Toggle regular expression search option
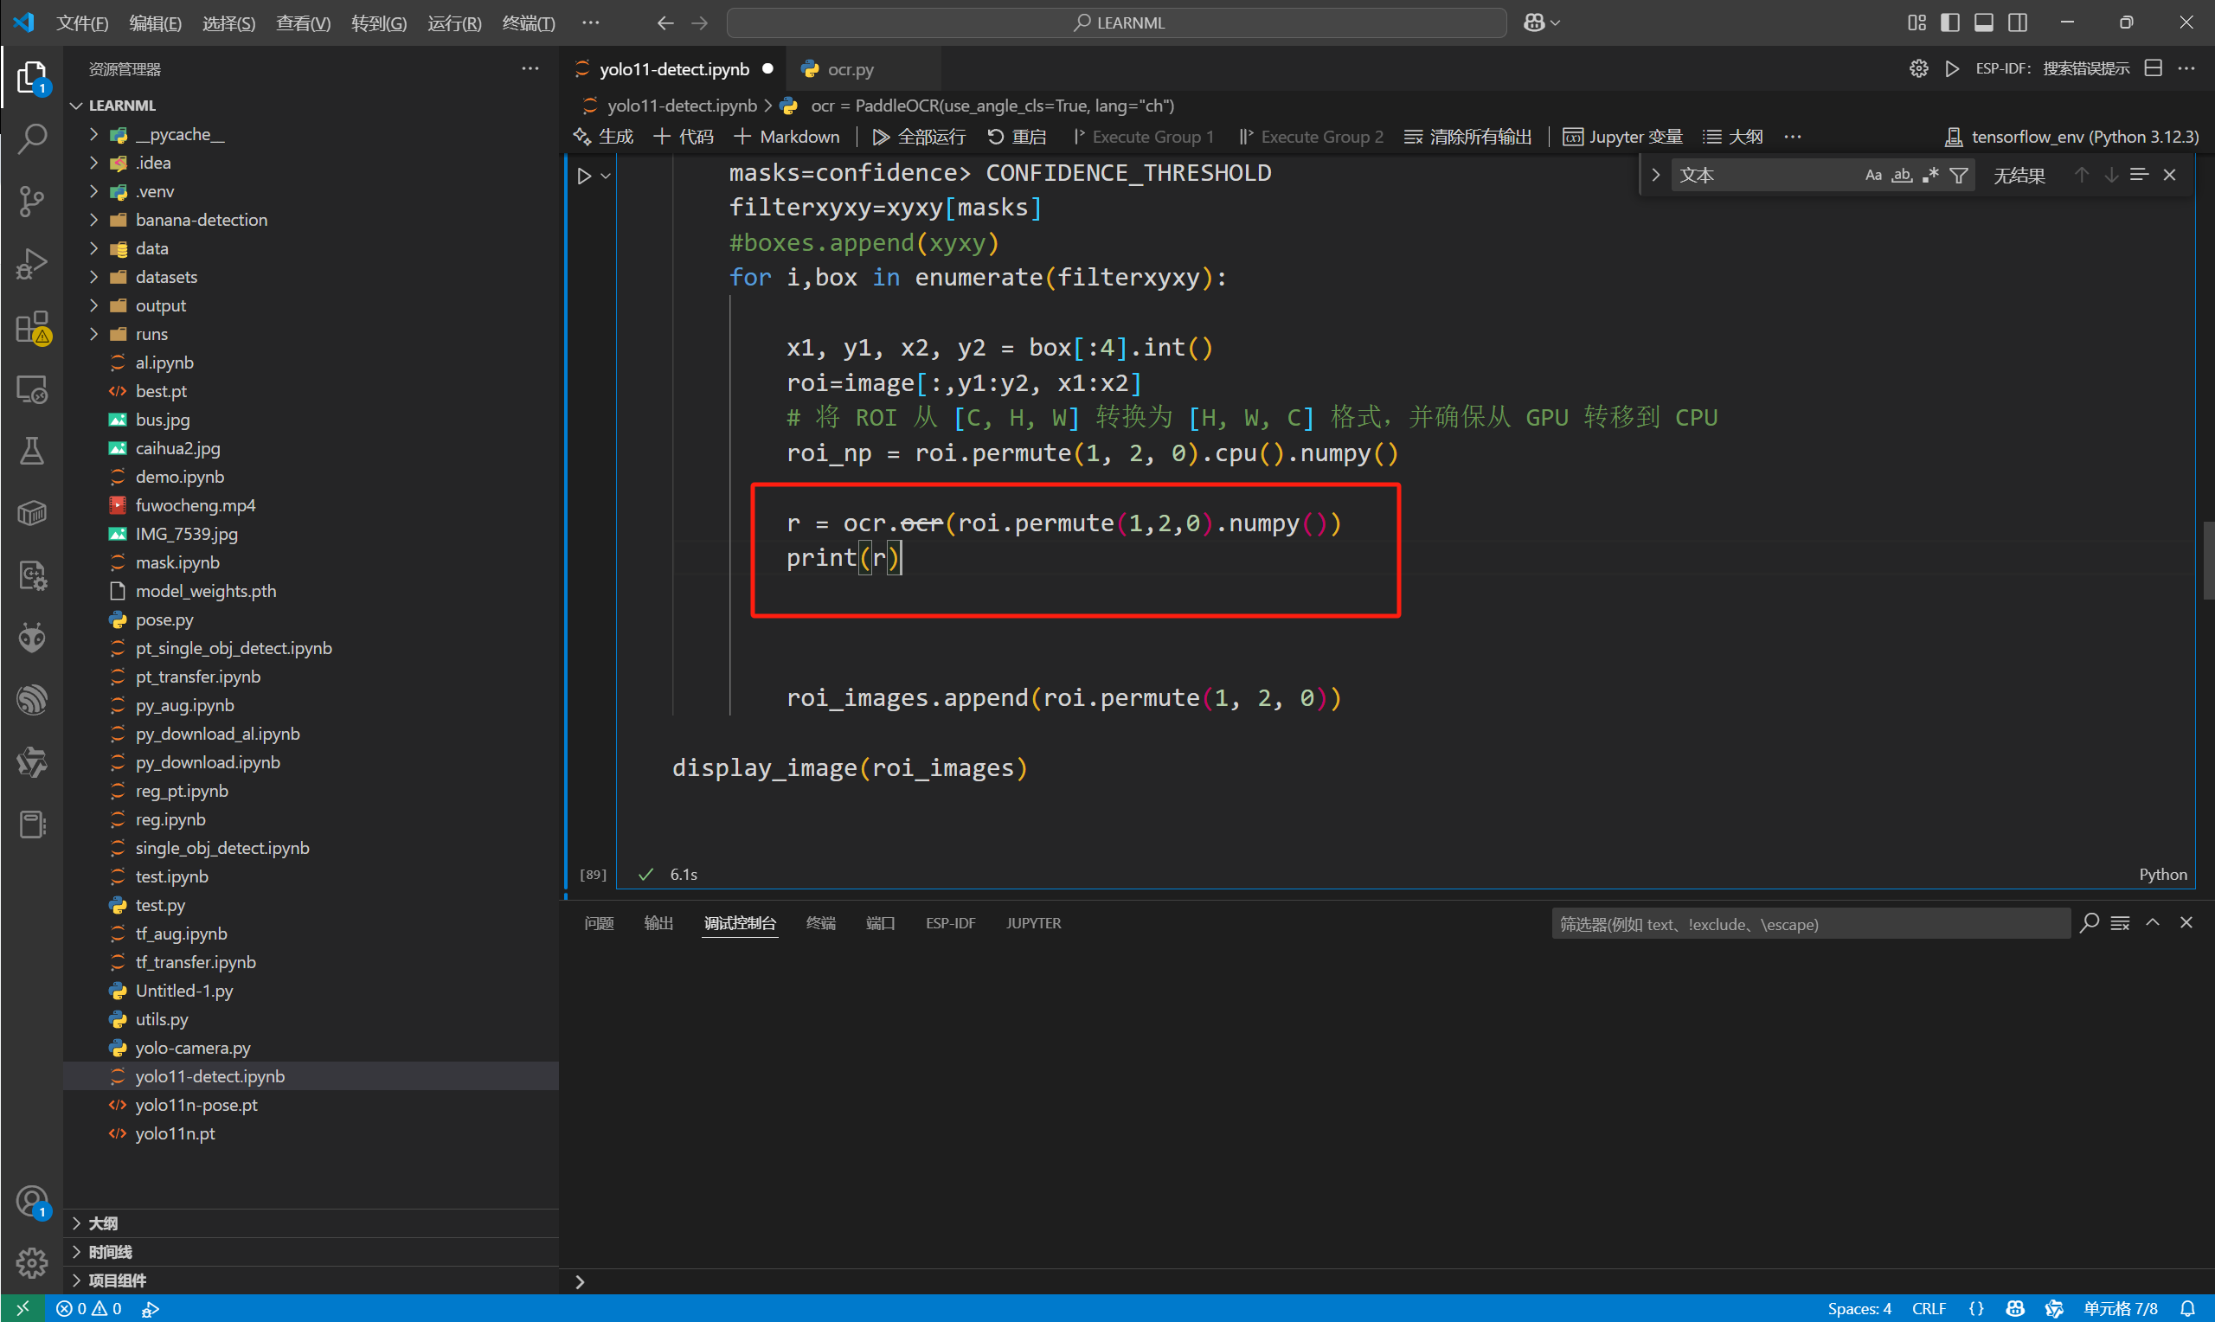This screenshot has width=2215, height=1322. [1930, 176]
